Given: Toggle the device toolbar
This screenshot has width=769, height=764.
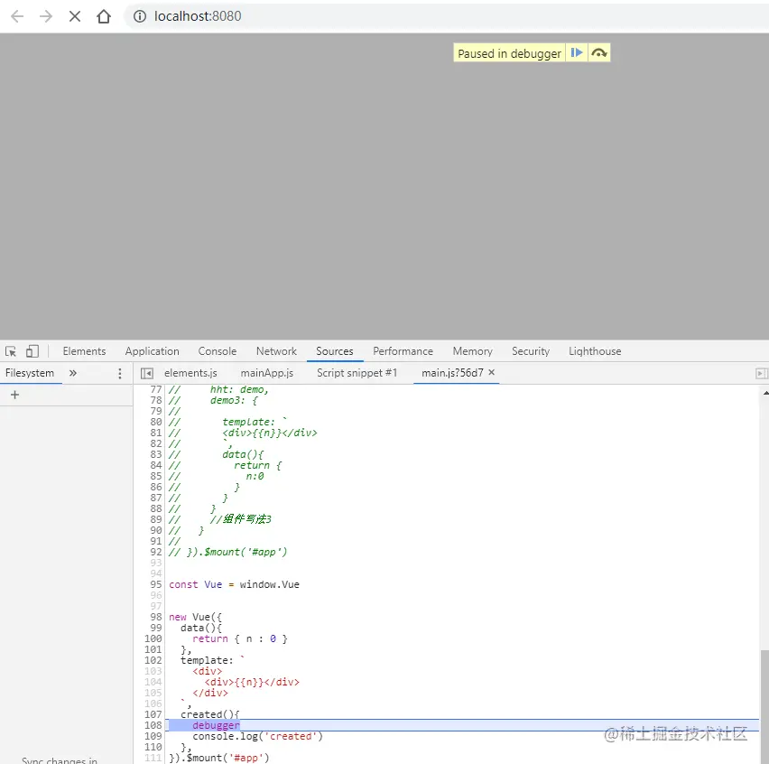Looking at the screenshot, I should coord(32,351).
